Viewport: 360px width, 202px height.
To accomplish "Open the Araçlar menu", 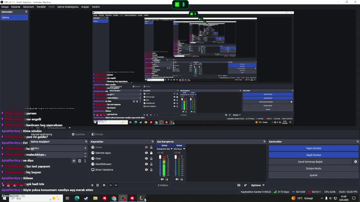I will pyautogui.click(x=85, y=7).
